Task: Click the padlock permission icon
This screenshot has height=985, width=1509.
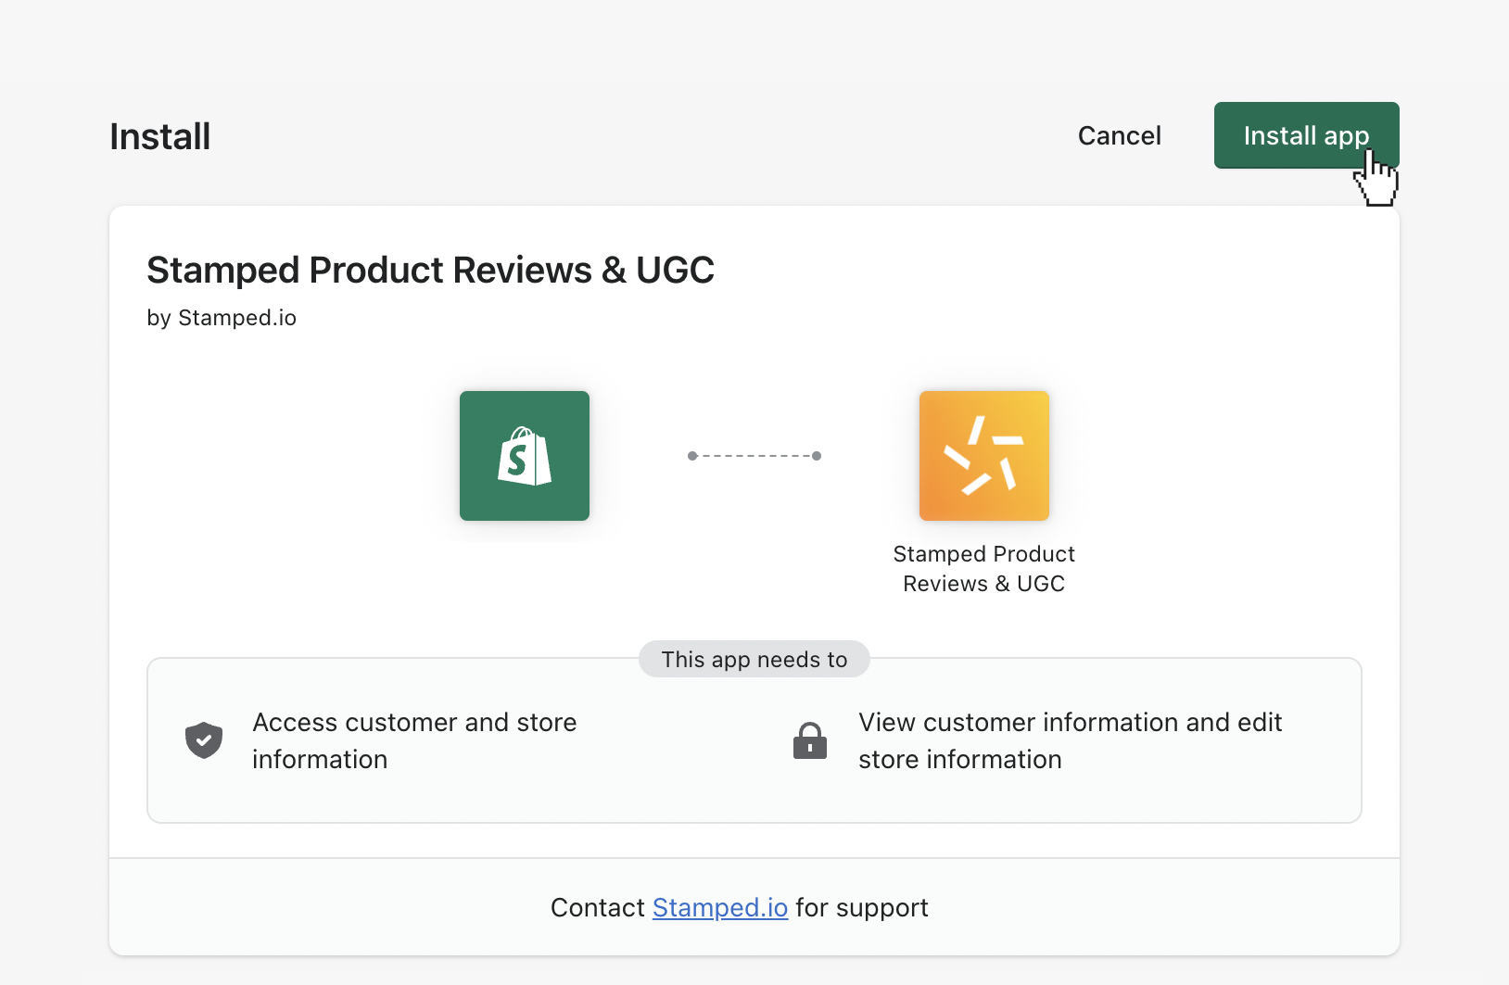Action: pyautogui.click(x=810, y=740)
